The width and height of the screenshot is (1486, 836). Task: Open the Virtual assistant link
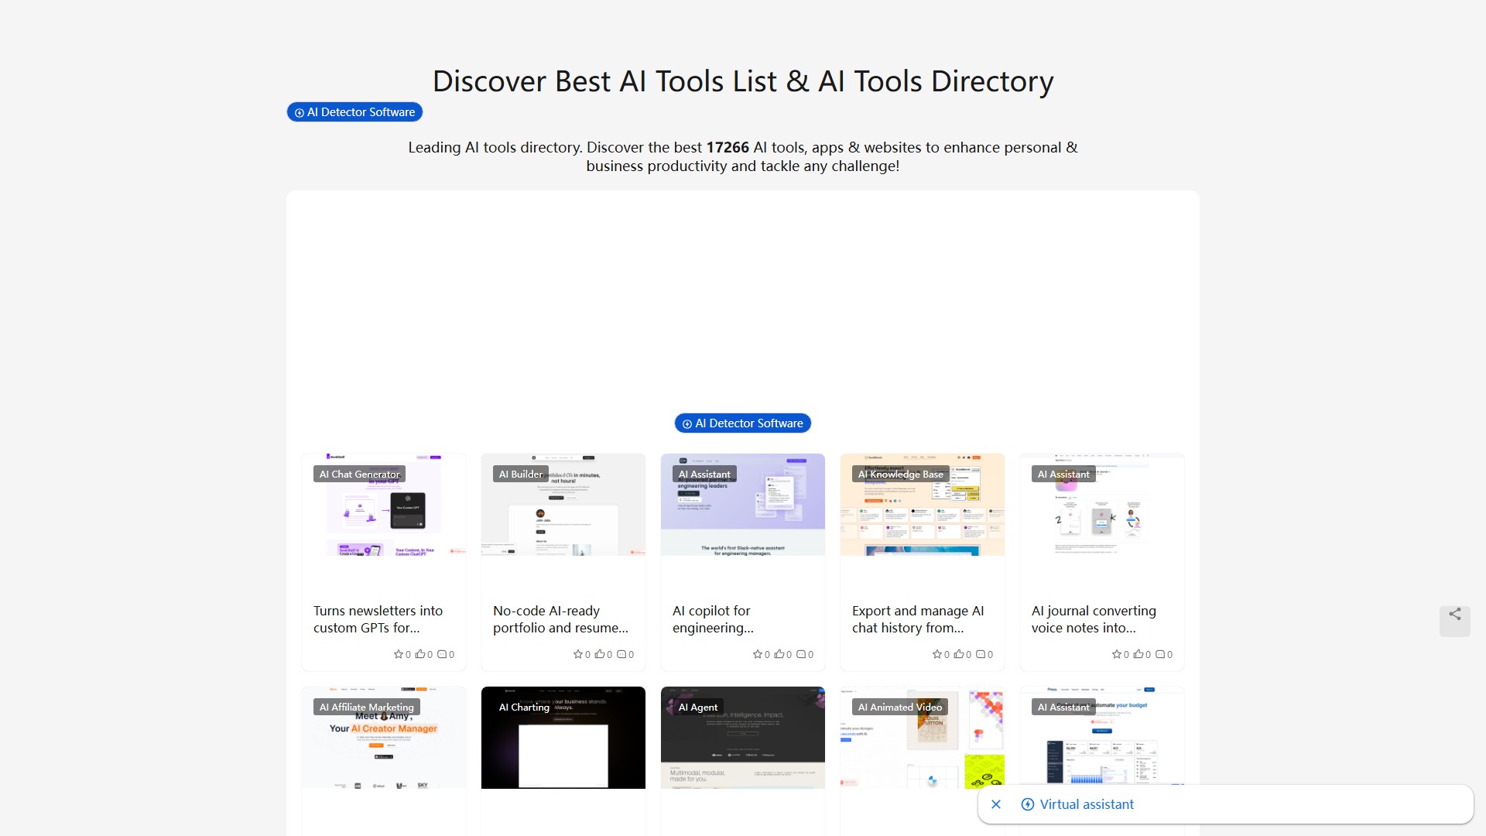(x=1086, y=804)
